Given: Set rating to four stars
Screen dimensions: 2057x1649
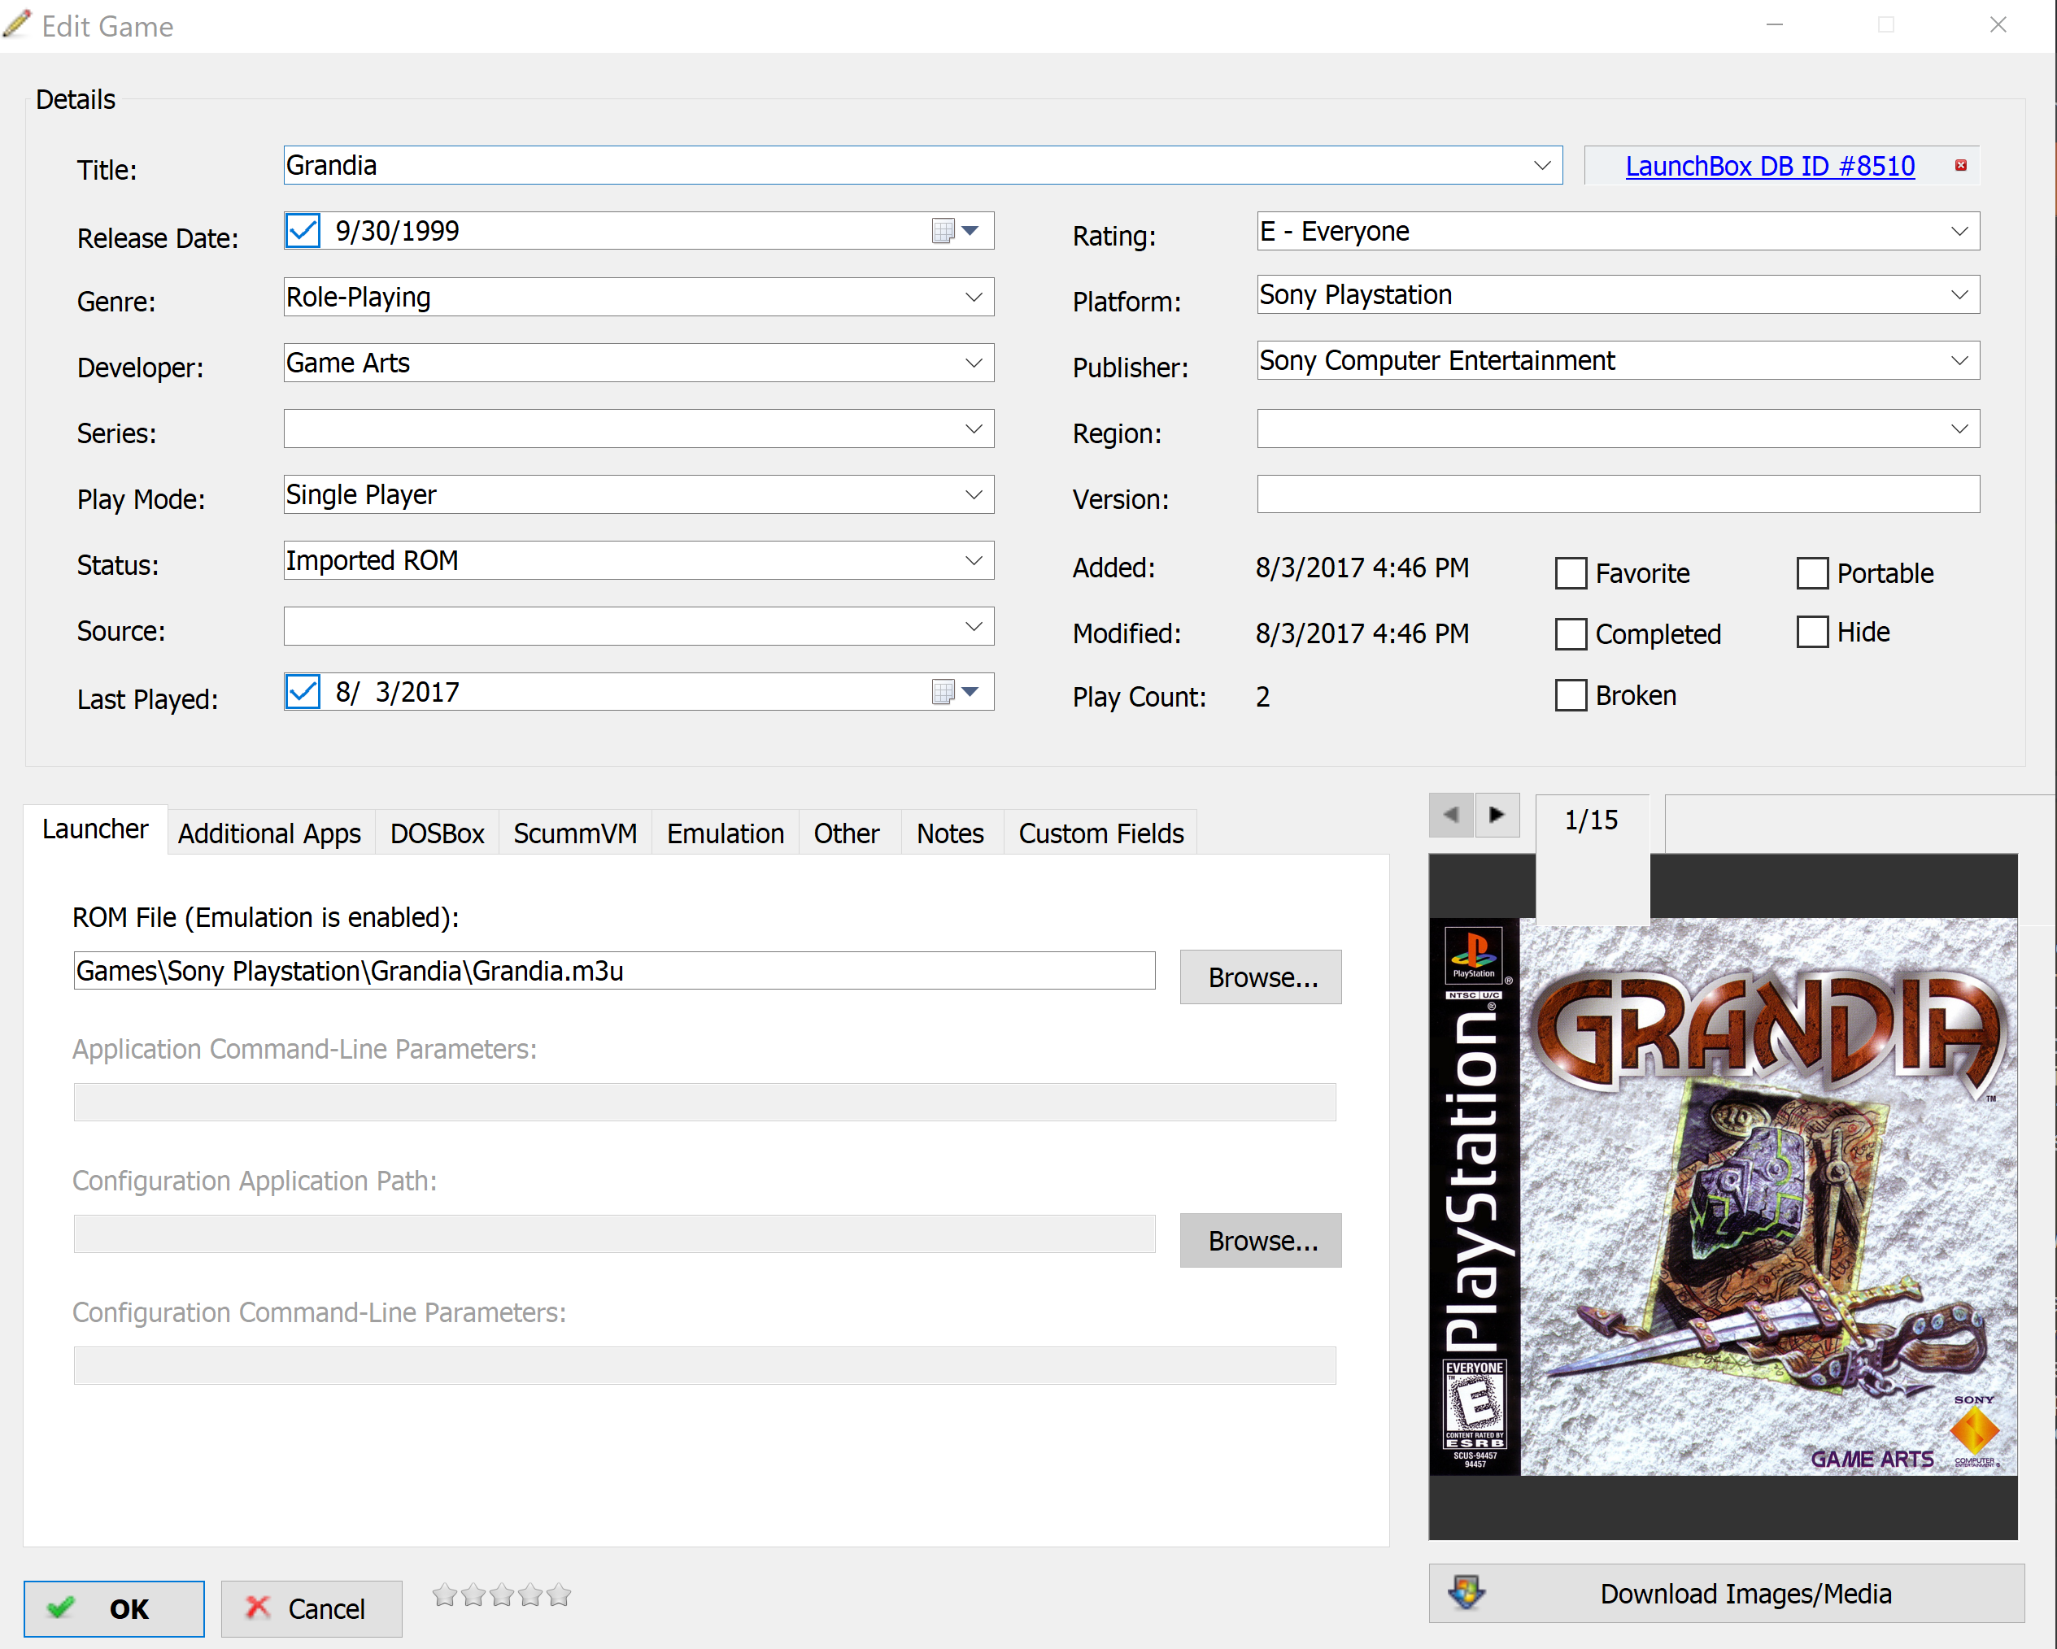Looking at the screenshot, I should tap(530, 1595).
